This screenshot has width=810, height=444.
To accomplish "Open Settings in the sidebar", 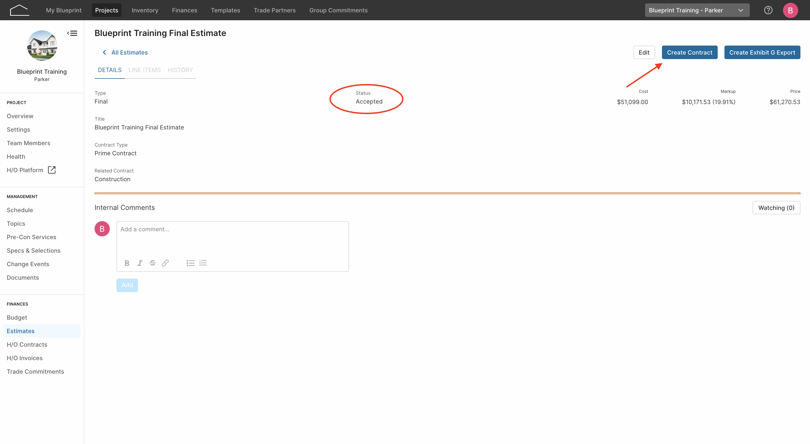I will [19, 129].
